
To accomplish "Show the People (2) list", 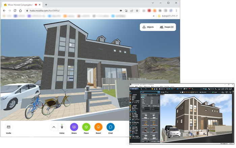I will point(167,27).
